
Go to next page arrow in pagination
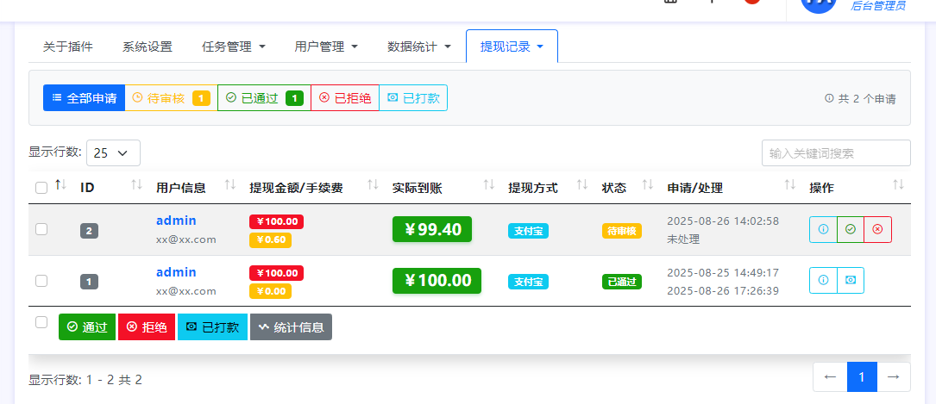click(894, 376)
